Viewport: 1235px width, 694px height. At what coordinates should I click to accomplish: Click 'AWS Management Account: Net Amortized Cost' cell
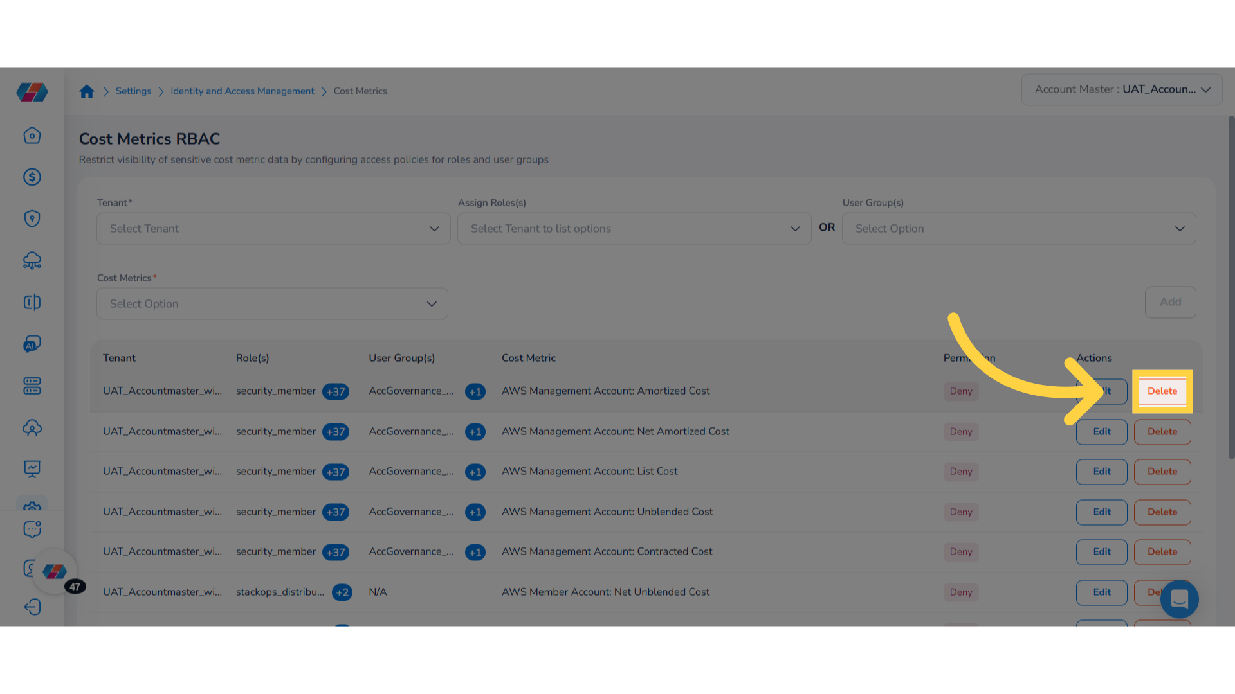[x=616, y=432]
